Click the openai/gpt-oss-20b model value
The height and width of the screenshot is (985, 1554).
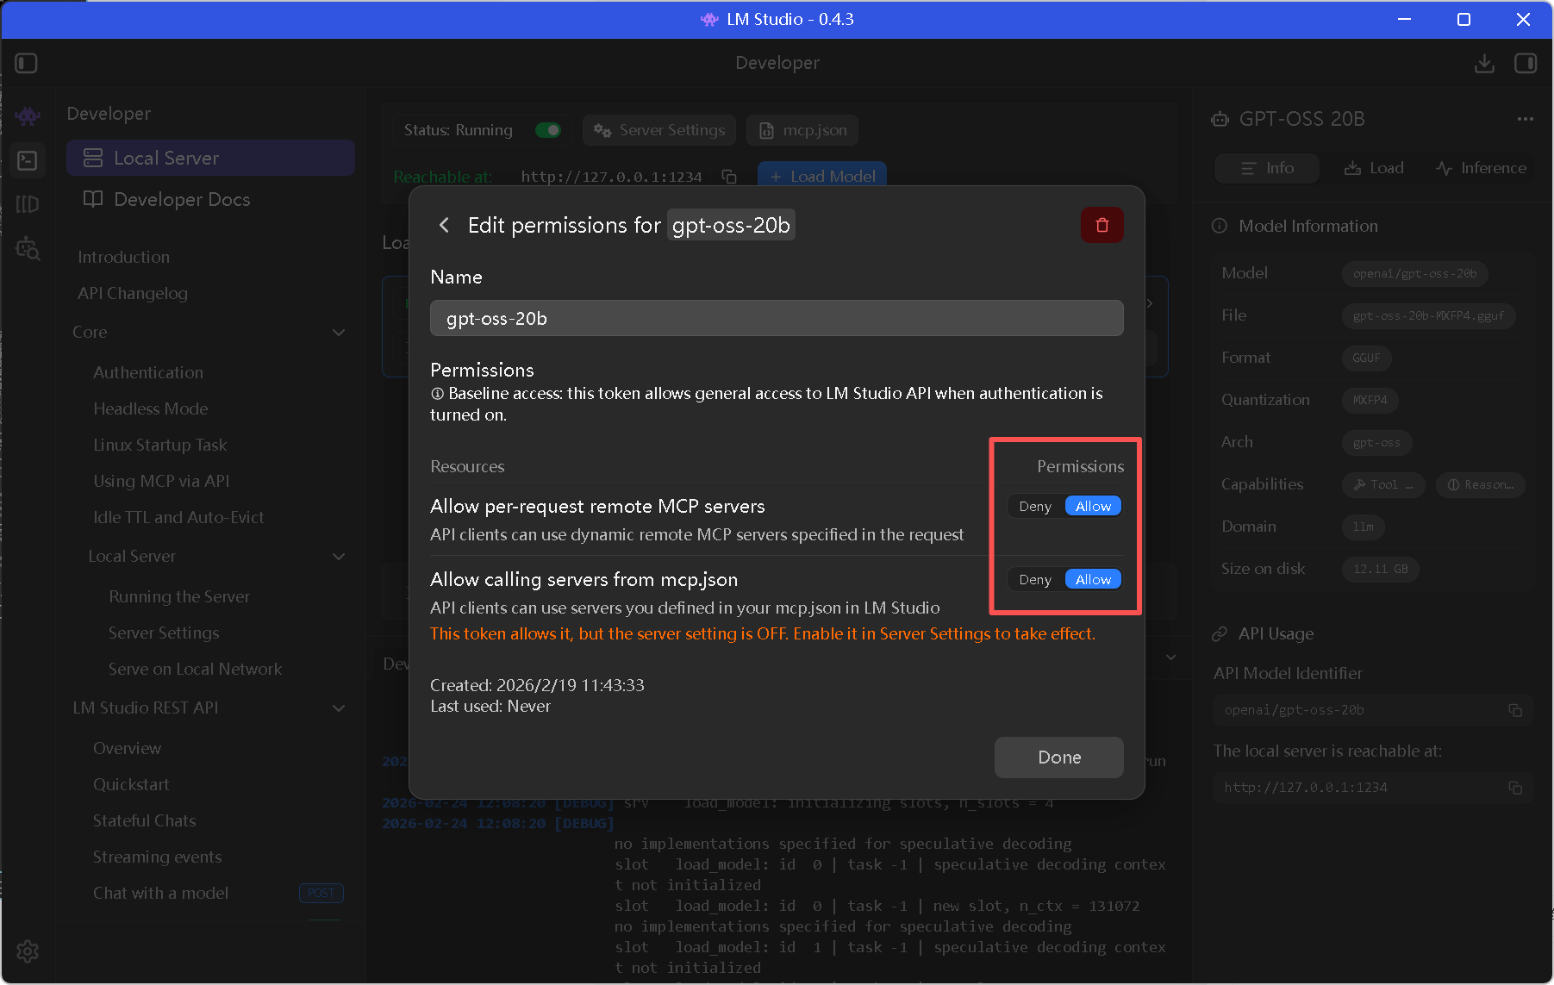coord(1414,274)
